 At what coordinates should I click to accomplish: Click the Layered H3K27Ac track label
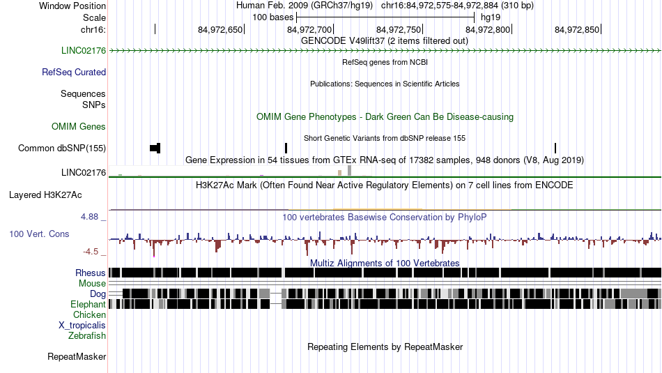45,195
